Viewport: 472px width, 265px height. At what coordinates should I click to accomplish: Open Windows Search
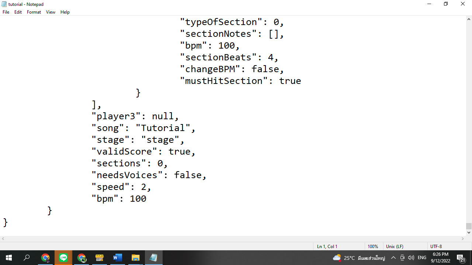(x=26, y=257)
